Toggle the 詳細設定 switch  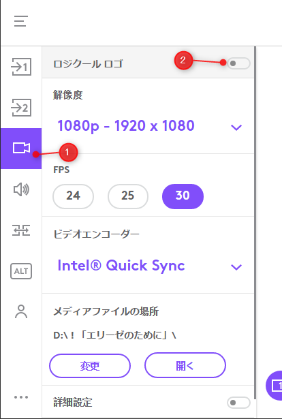tap(238, 403)
